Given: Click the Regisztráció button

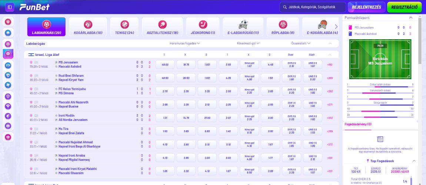Looking at the screenshot, I should [404, 7].
